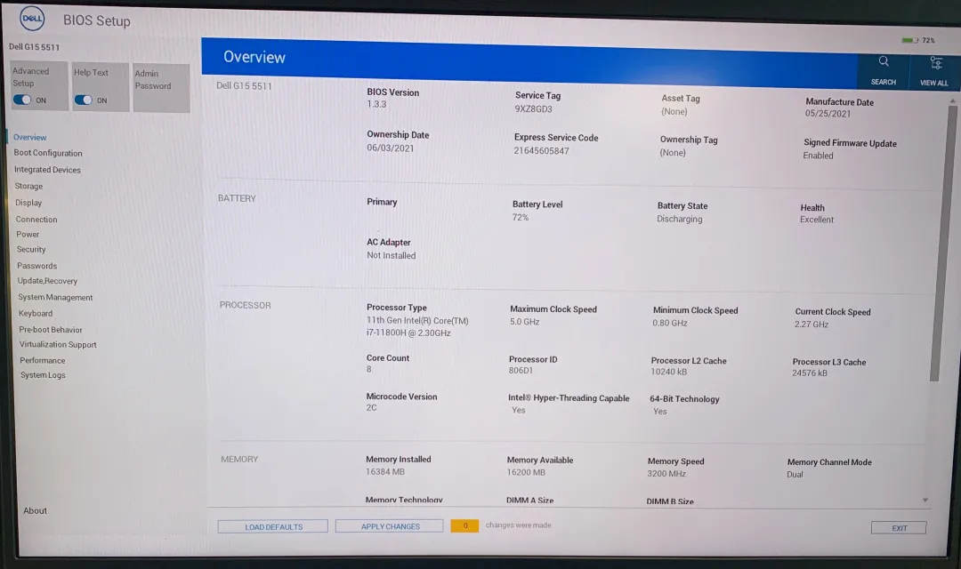Open Update, Recovery section

coord(47,281)
